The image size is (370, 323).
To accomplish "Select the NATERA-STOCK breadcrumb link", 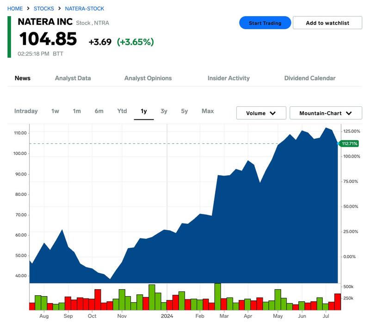I will pyautogui.click(x=85, y=8).
